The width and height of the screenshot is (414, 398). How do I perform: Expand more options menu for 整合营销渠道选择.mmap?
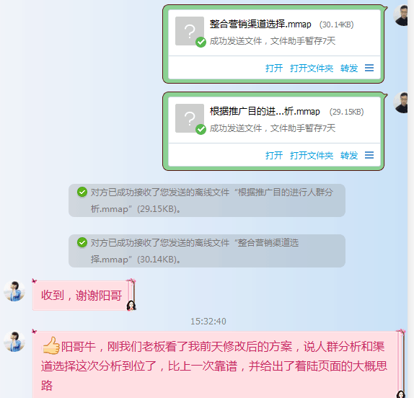[369, 68]
